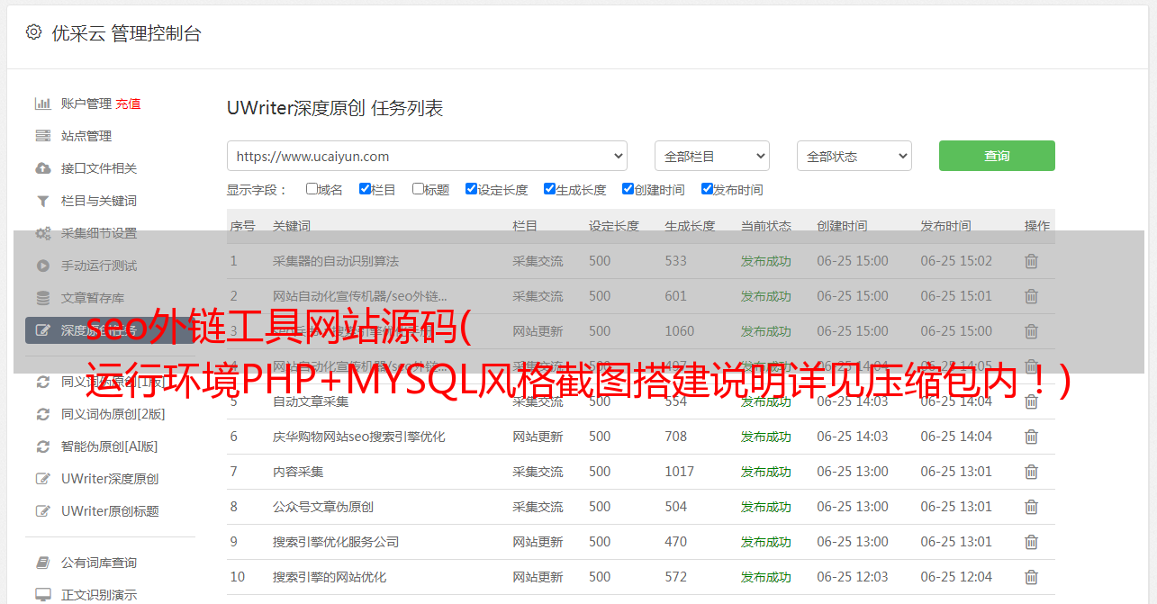
Task: Tick the 标题 display field checkbox
Action: coord(418,189)
